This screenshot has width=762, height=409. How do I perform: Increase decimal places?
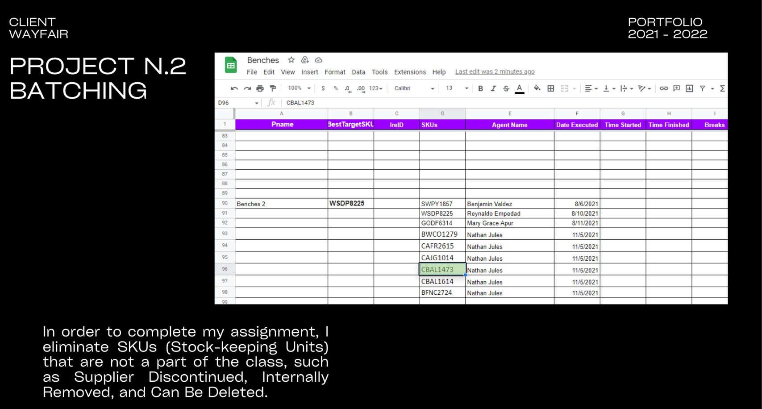361,88
